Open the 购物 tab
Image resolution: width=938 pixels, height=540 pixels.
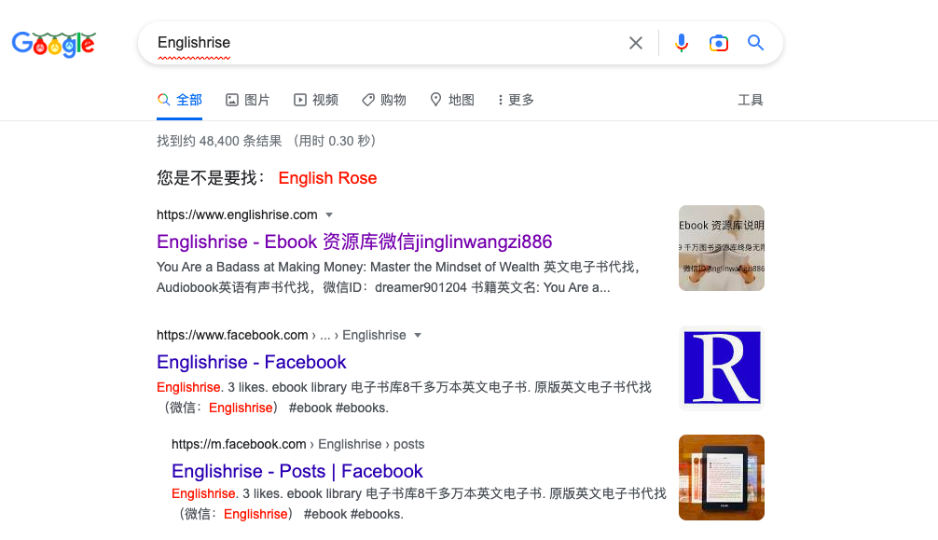(x=384, y=100)
